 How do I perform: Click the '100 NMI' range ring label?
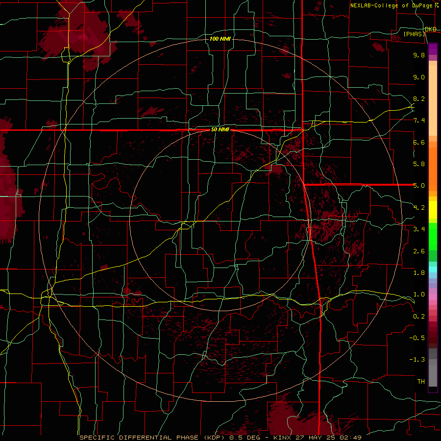click(x=220, y=39)
